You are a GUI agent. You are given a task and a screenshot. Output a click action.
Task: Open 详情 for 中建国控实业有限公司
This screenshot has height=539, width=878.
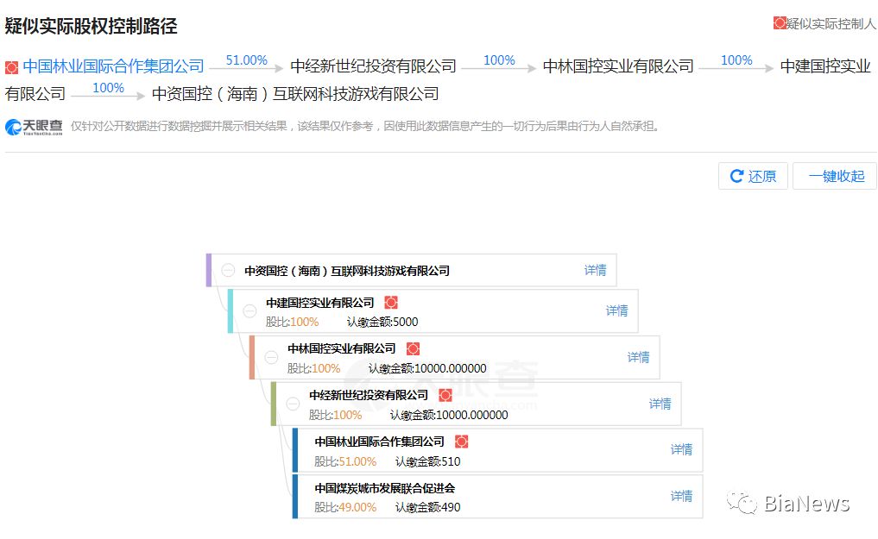coord(617,310)
